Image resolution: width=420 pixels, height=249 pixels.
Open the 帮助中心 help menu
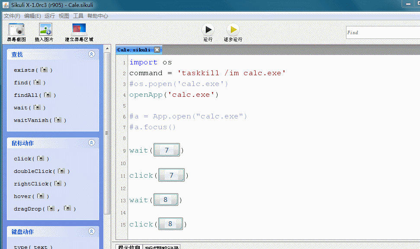pyautogui.click(x=98, y=16)
